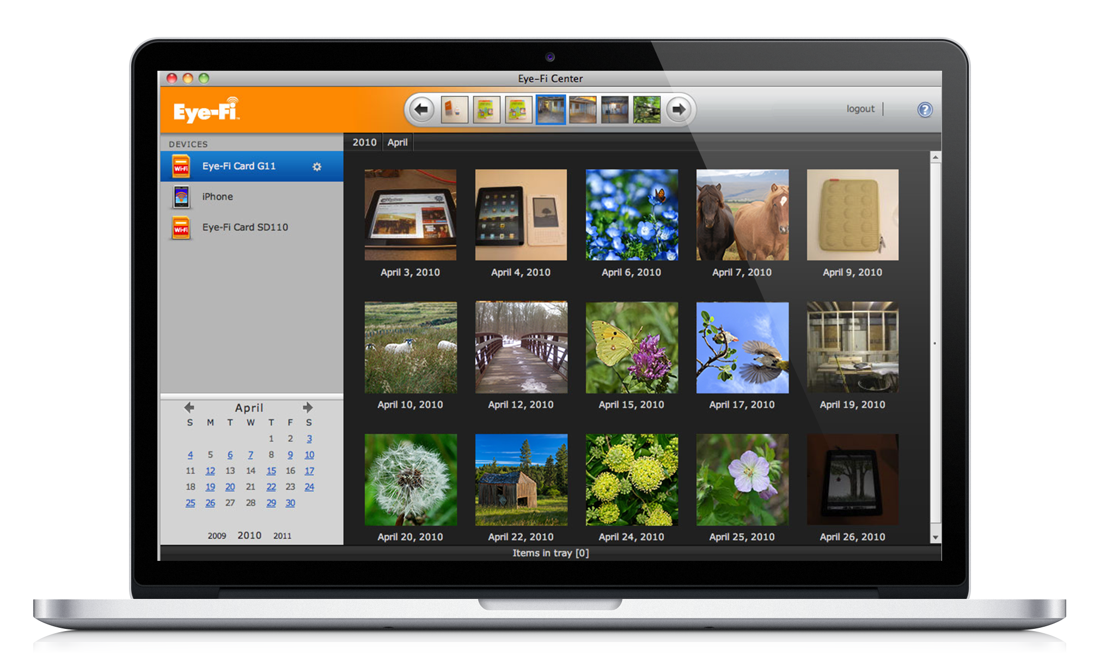Image resolution: width=1100 pixels, height=661 pixels.
Task: Select calendar day 24
Action: [x=309, y=487]
